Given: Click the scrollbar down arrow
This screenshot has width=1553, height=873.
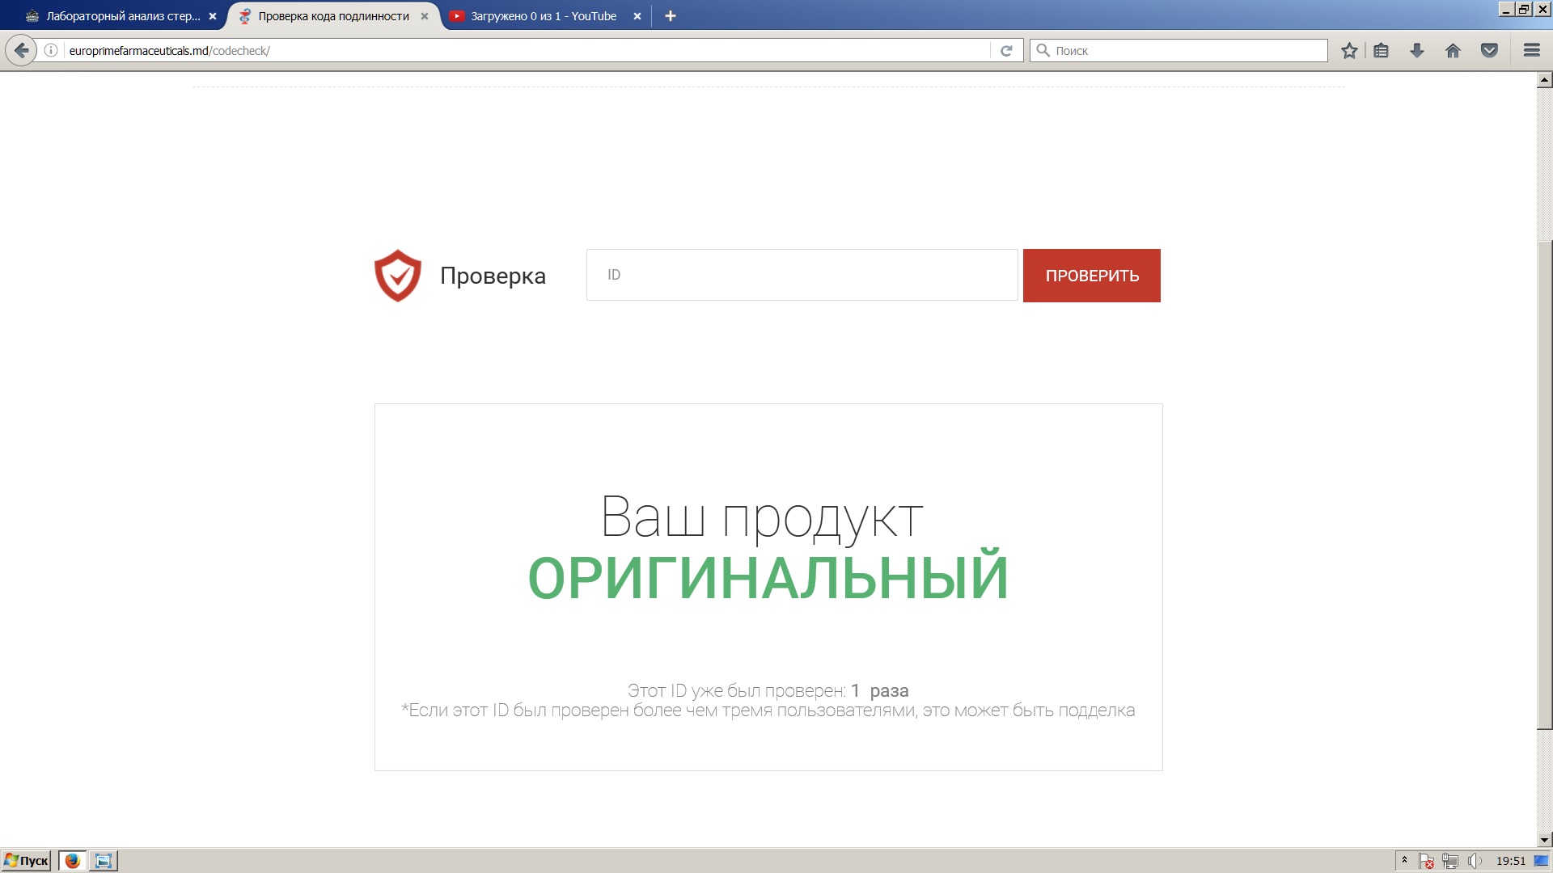Looking at the screenshot, I should pyautogui.click(x=1544, y=839).
